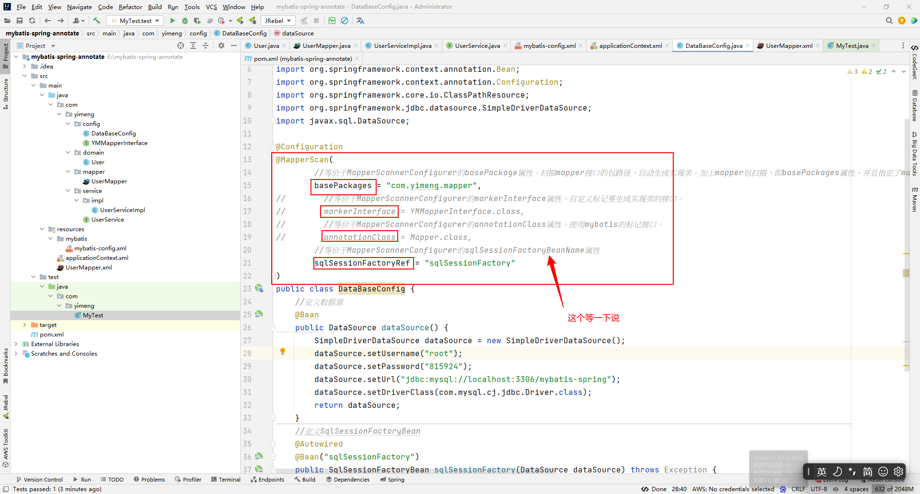Open the Spring tool window
This screenshot has height=494, width=920.
392,479
